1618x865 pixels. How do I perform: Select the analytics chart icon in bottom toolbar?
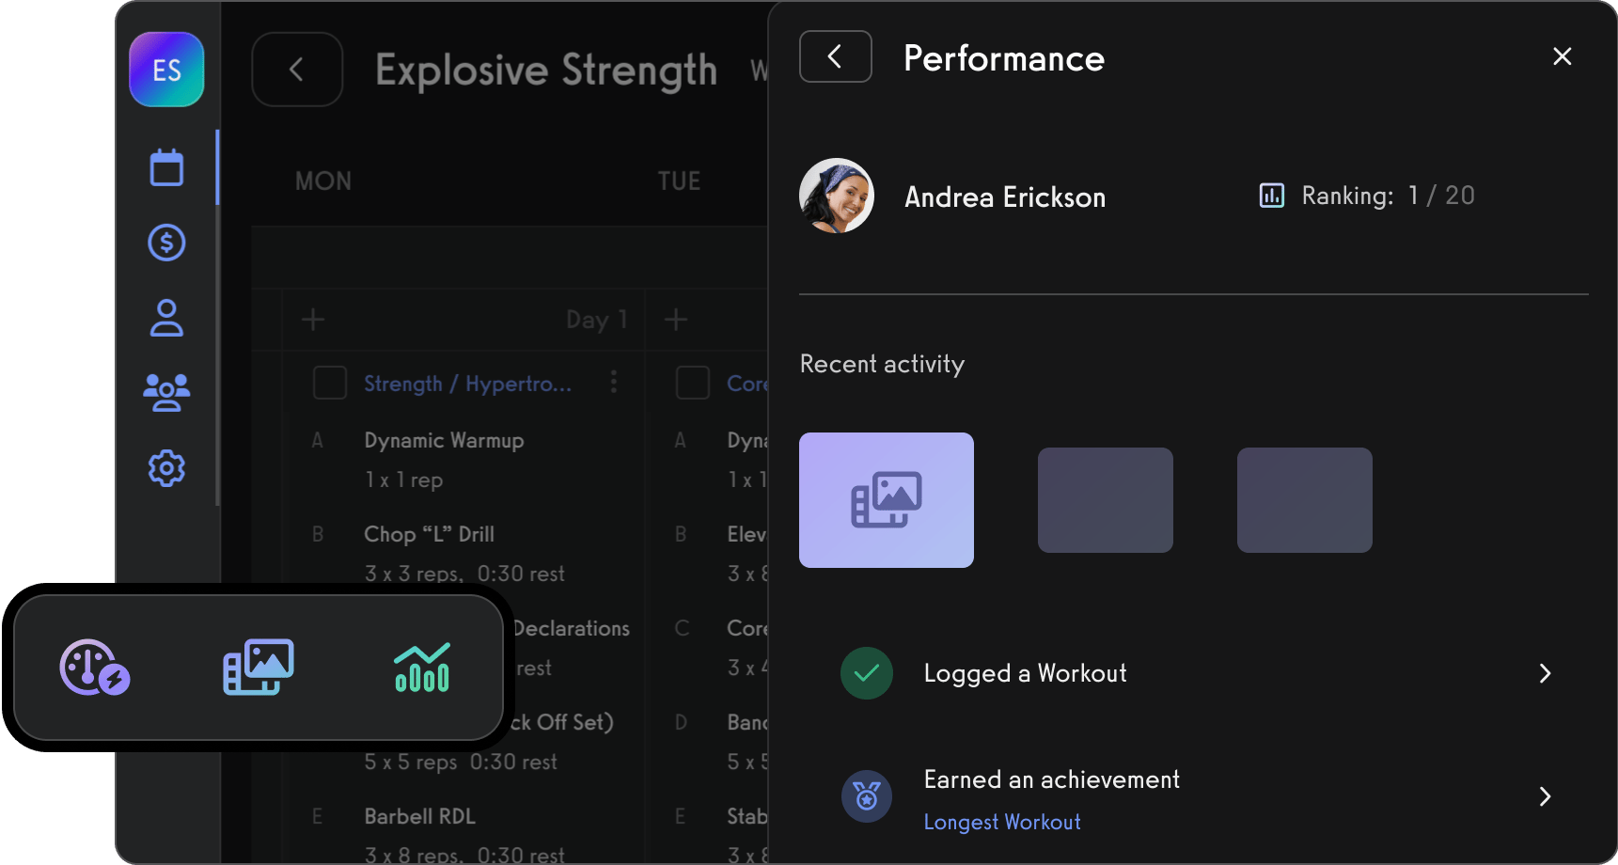(x=421, y=668)
